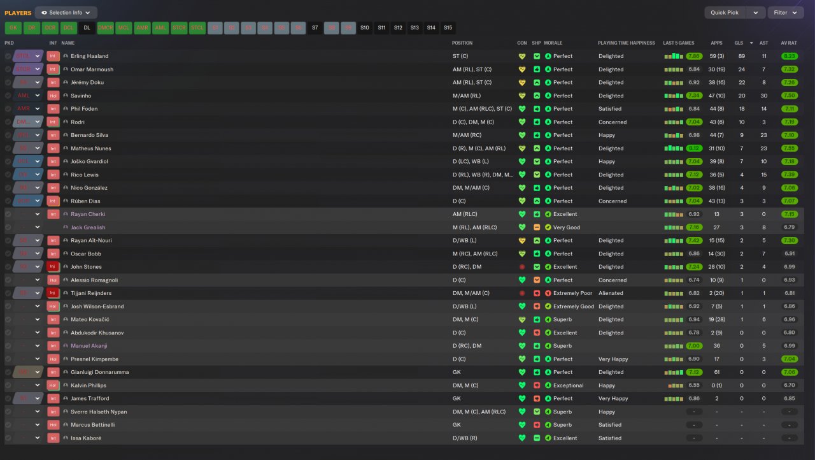The width and height of the screenshot is (815, 460).
Task: Click Bernardo Silva's condition heart icon
Action: pos(522,135)
